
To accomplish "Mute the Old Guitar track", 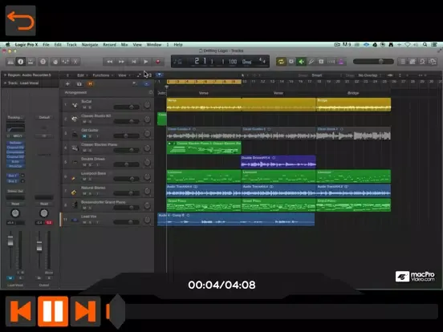I will 84,136.
